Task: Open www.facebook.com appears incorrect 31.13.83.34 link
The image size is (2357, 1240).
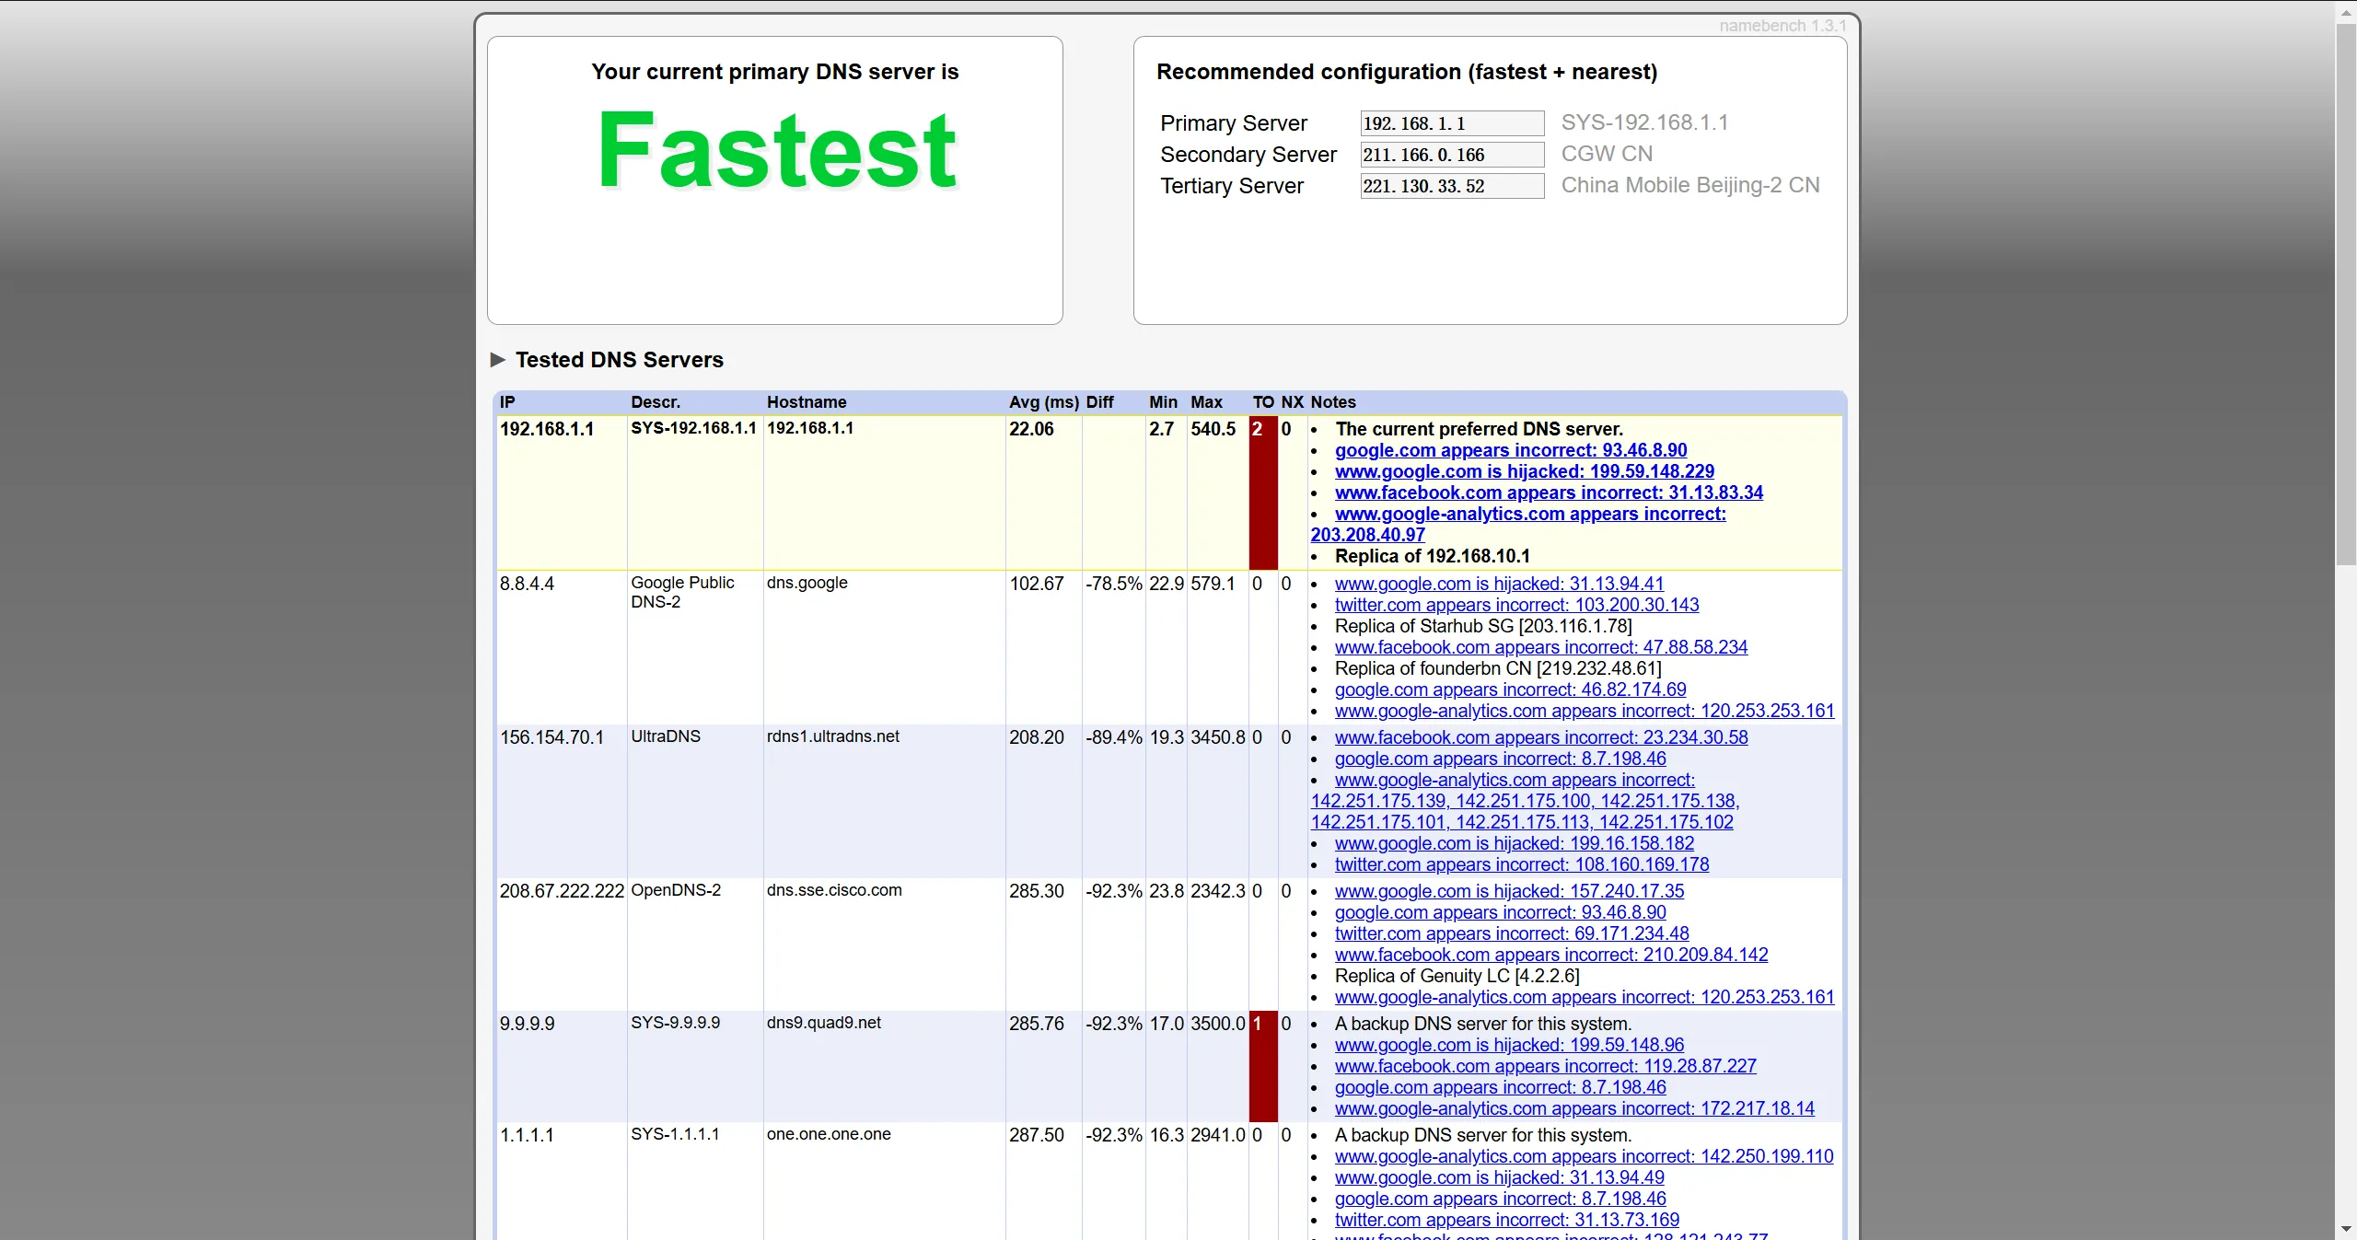Action: tap(1549, 493)
